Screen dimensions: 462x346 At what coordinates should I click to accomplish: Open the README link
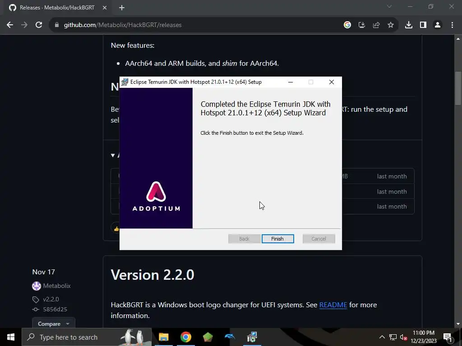(x=333, y=305)
